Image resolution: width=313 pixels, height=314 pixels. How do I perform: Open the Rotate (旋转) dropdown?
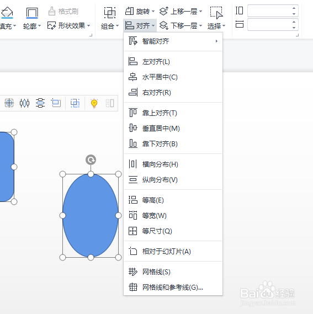(140, 11)
